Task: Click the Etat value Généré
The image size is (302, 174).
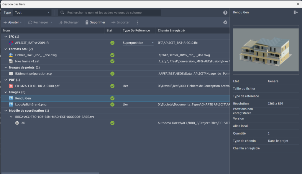Action: coord(273,81)
